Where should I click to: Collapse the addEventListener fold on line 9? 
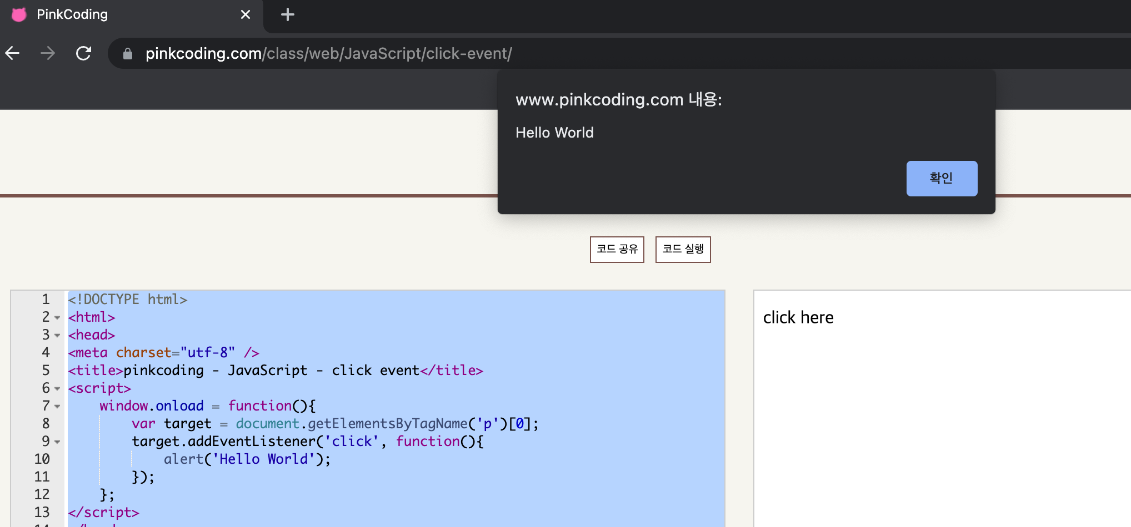point(57,442)
